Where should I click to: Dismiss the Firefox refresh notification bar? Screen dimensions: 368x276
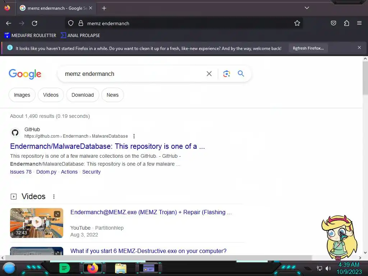click(359, 48)
